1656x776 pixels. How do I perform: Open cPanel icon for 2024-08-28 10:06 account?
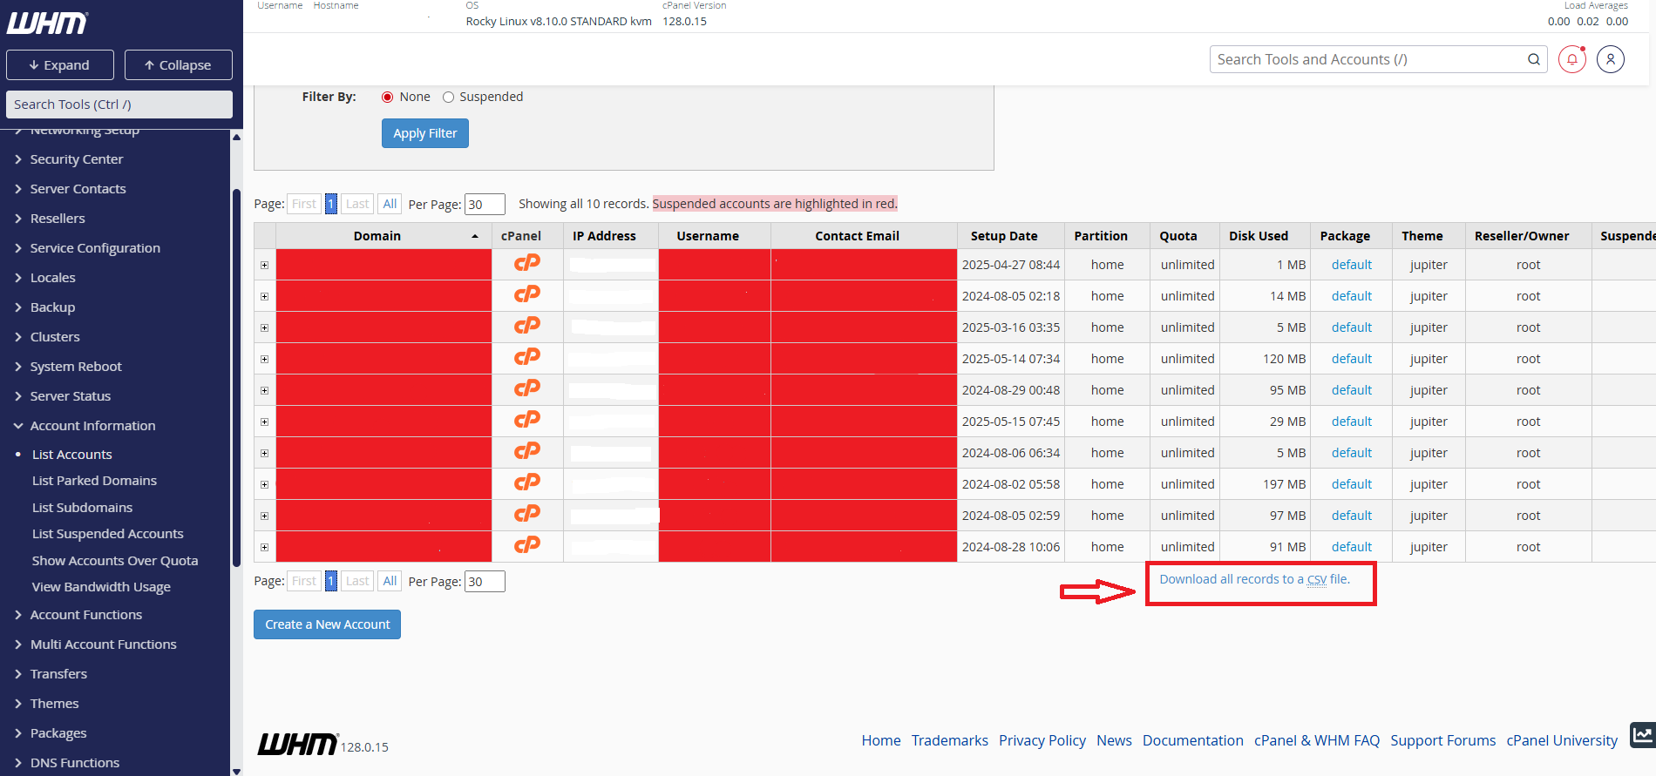click(x=527, y=545)
